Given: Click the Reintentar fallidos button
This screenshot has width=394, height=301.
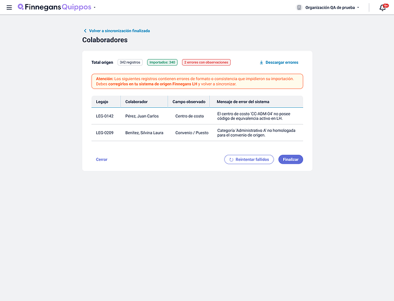Looking at the screenshot, I should point(249,160).
